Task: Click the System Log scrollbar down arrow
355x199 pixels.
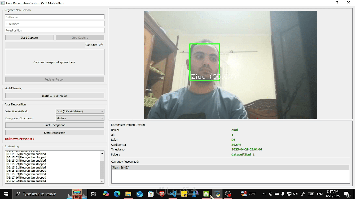Action: [102, 181]
